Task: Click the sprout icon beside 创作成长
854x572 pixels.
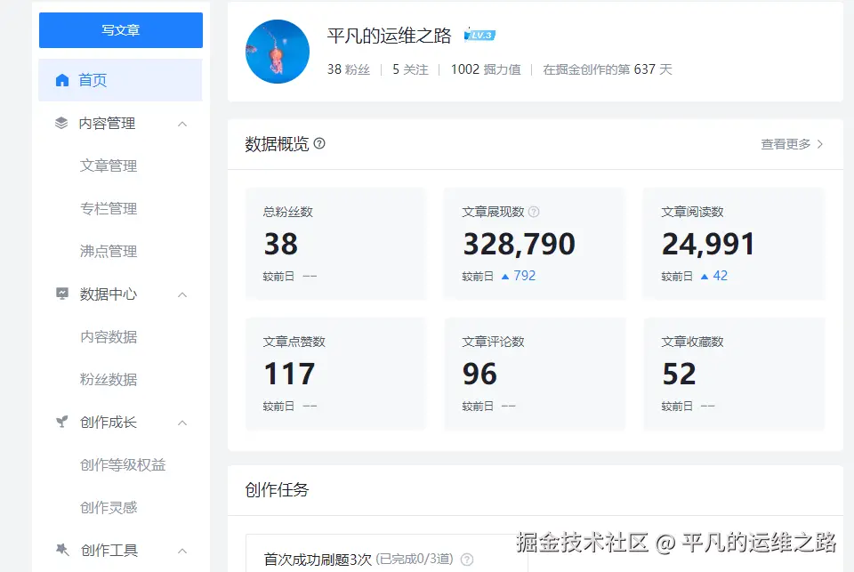Action: pos(62,422)
